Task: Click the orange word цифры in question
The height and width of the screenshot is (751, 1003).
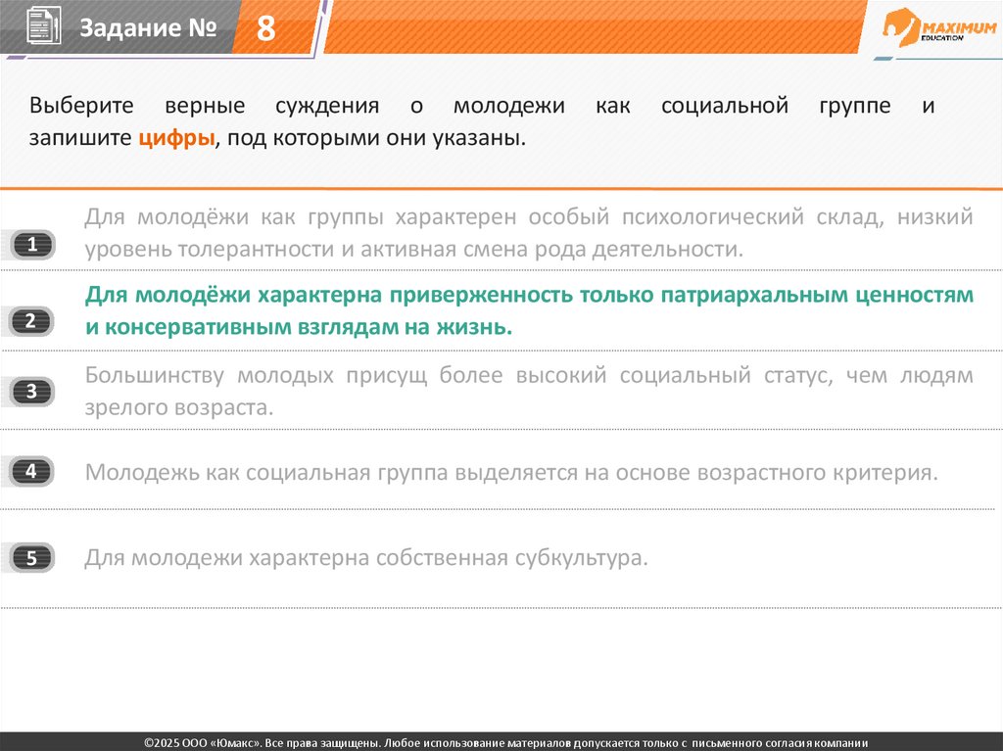Action: [176, 137]
